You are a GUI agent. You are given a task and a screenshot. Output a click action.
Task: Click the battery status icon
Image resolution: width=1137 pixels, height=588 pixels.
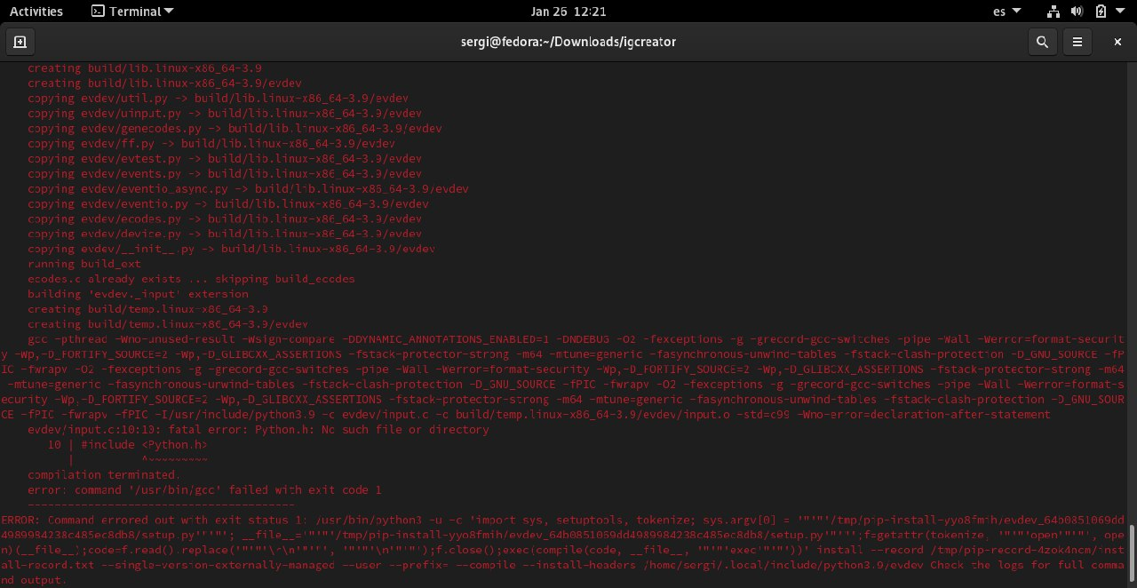click(x=1099, y=11)
